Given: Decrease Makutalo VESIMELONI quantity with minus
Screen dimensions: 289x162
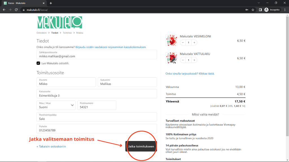Looking at the screenshot, I should pos(183,43).
